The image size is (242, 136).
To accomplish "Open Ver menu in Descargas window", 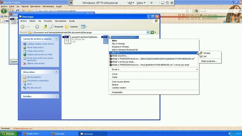I will 40,21.
